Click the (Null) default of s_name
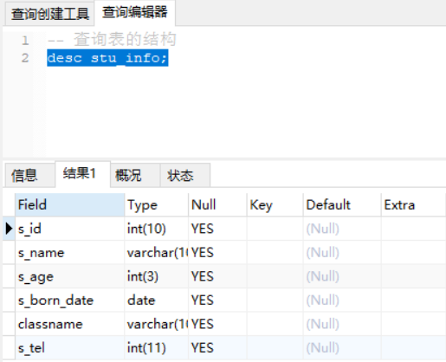Viewport: 446px width, 362px height. (342, 253)
